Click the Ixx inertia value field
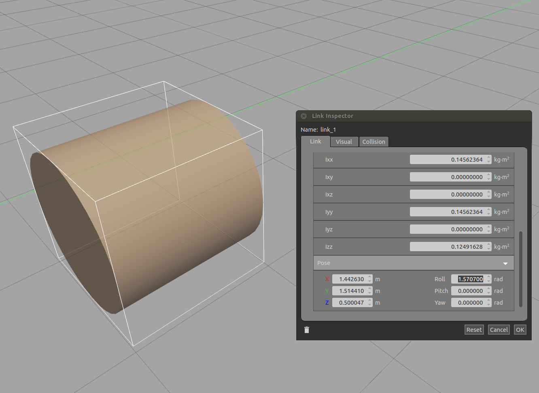 tap(448, 160)
